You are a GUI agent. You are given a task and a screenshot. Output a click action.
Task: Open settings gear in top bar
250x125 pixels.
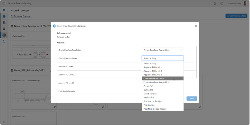(x=215, y=3)
